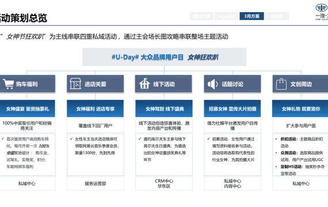Click the 文创周边 label
Viewport: 328px width, 207px height.
pyautogui.click(x=301, y=85)
